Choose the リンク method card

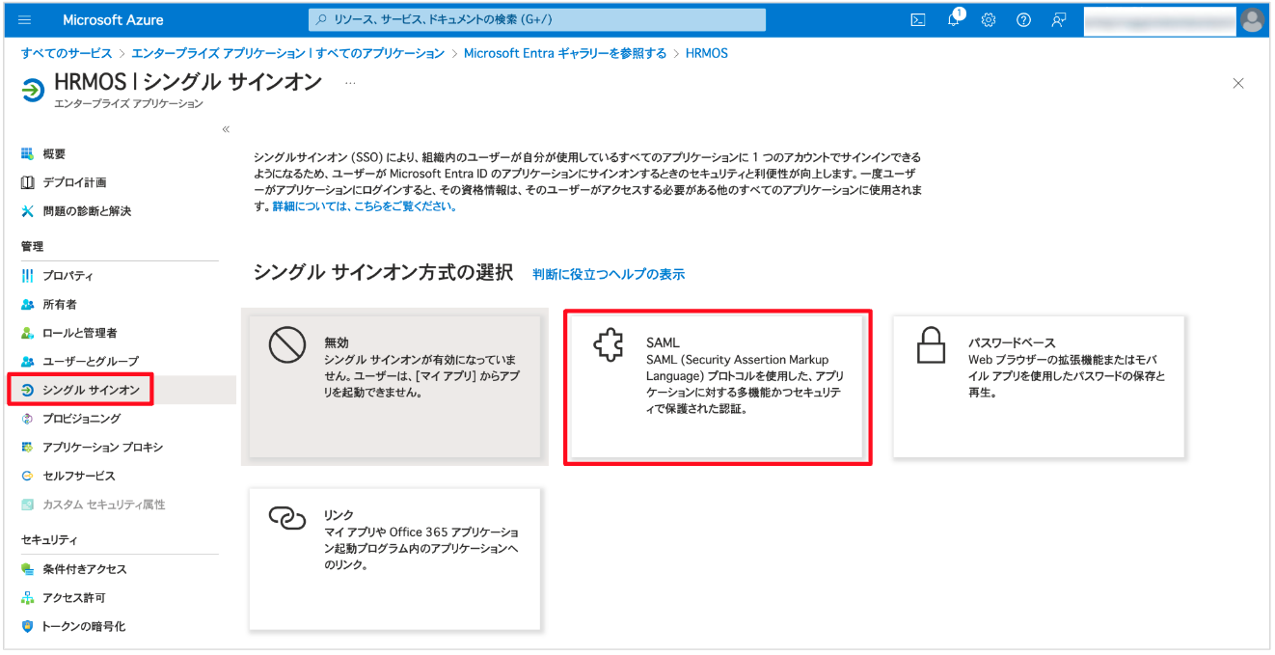click(394, 559)
